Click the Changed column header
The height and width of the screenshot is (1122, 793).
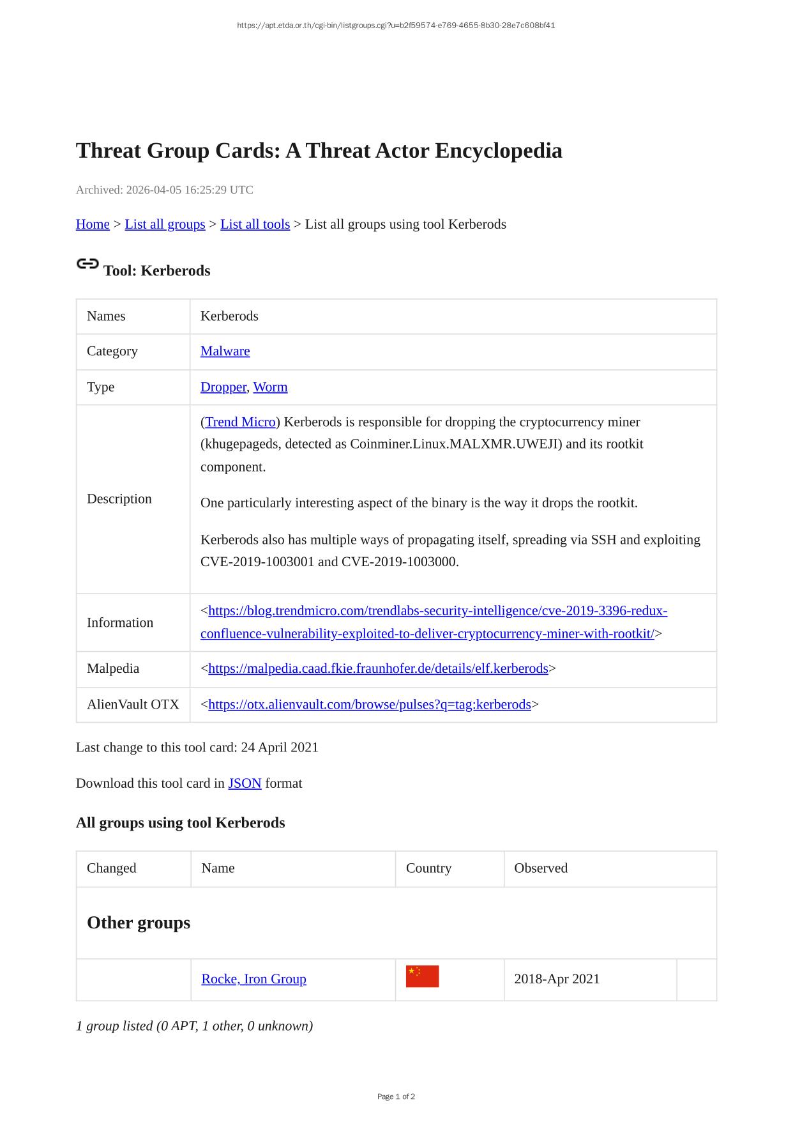(111, 868)
